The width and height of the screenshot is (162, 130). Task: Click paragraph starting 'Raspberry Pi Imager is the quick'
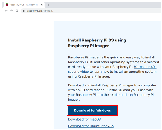tap(114, 67)
